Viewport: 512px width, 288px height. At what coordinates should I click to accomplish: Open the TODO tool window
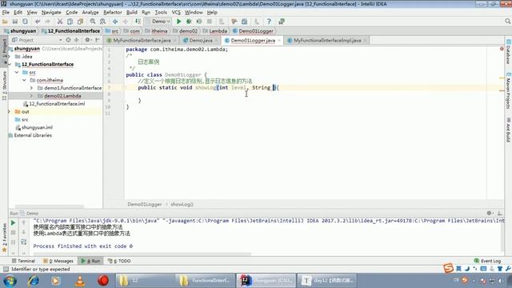click(x=119, y=261)
